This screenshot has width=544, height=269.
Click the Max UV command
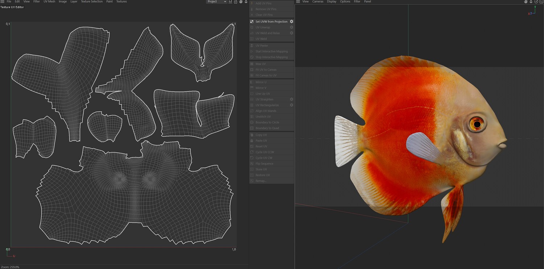pyautogui.click(x=272, y=64)
